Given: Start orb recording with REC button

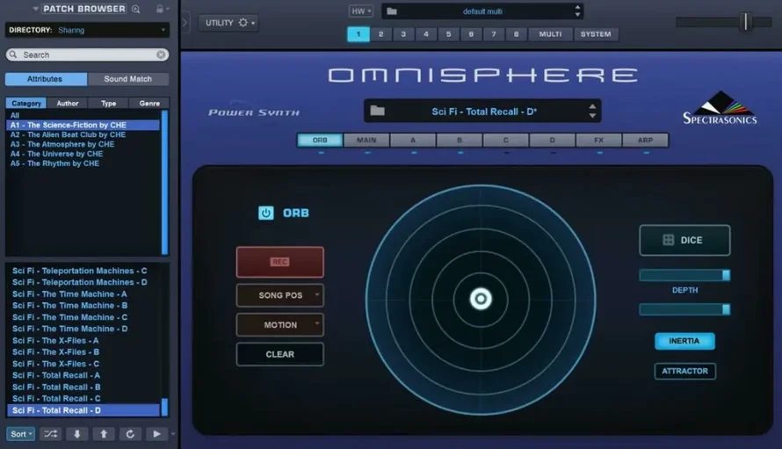Looking at the screenshot, I should click(x=279, y=262).
